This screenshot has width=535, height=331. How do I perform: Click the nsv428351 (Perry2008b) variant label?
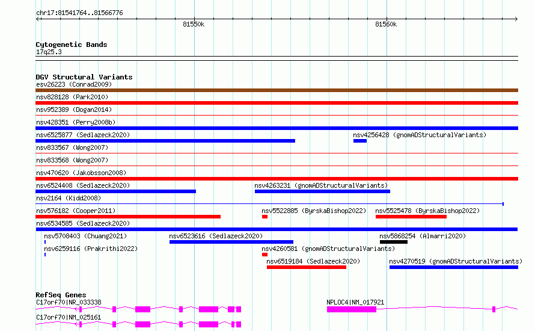76,122
